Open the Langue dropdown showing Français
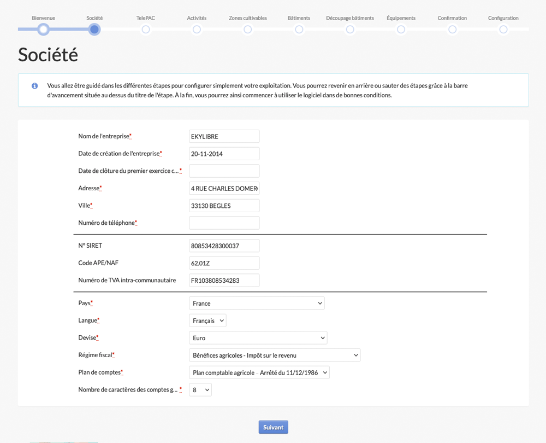 [x=207, y=320]
